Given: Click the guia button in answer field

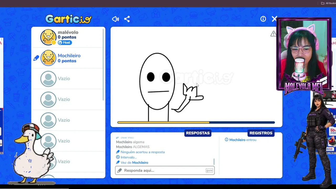Looking at the screenshot, I should [209, 170].
